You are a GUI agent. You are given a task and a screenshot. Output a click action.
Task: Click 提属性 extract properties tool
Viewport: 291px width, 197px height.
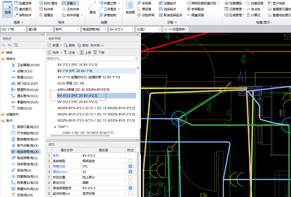coord(46,15)
